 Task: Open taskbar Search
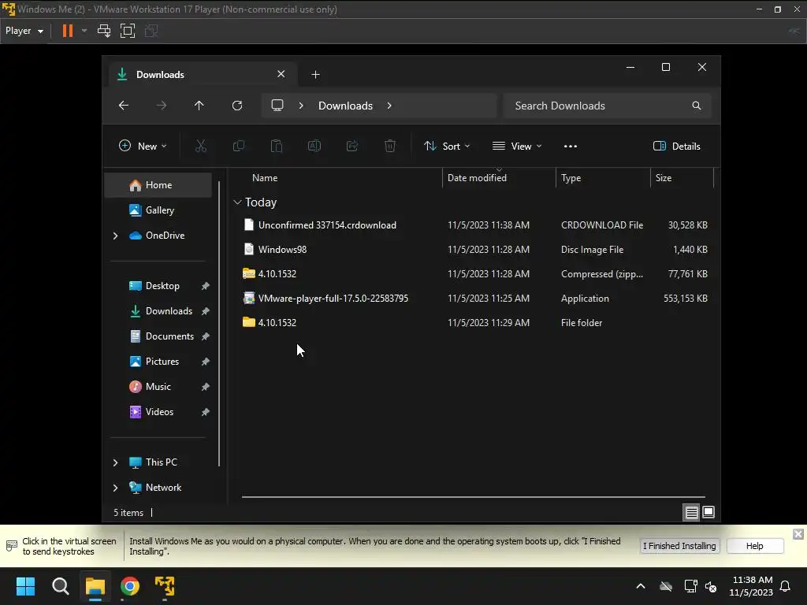[60, 586]
